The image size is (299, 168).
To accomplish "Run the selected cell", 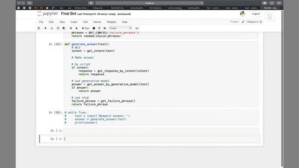I will 85,28.
